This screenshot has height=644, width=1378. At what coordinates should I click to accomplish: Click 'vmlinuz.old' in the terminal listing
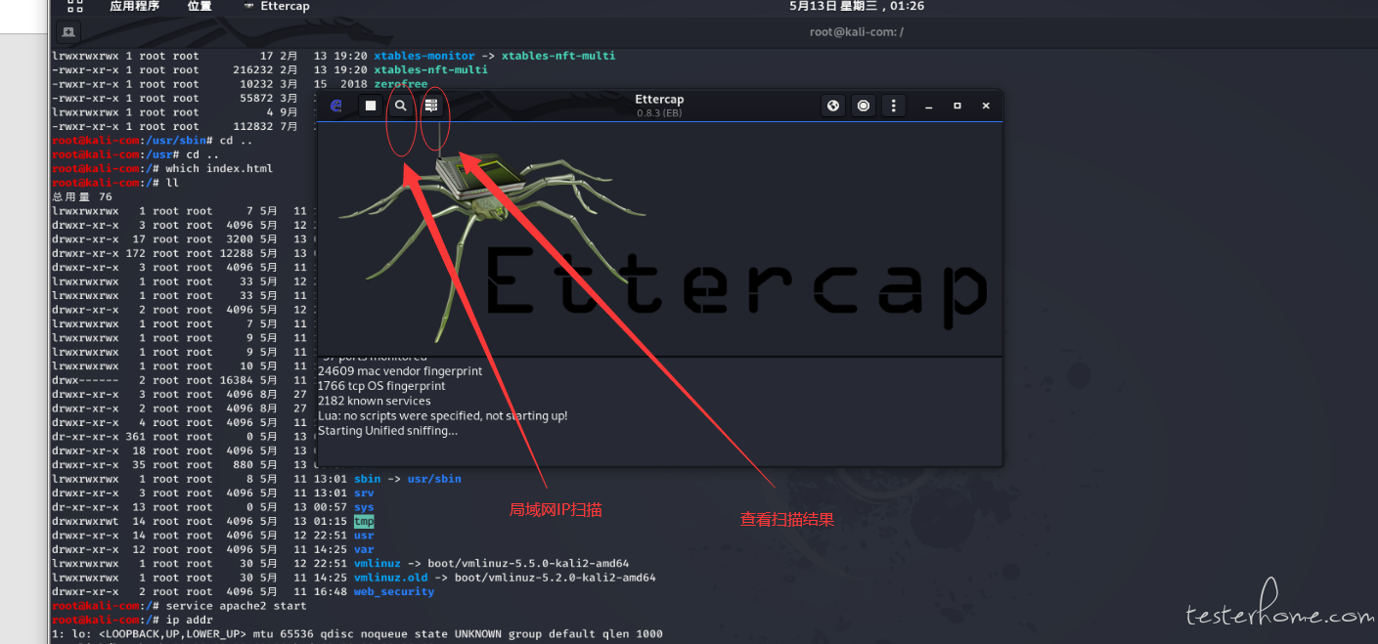click(x=391, y=578)
